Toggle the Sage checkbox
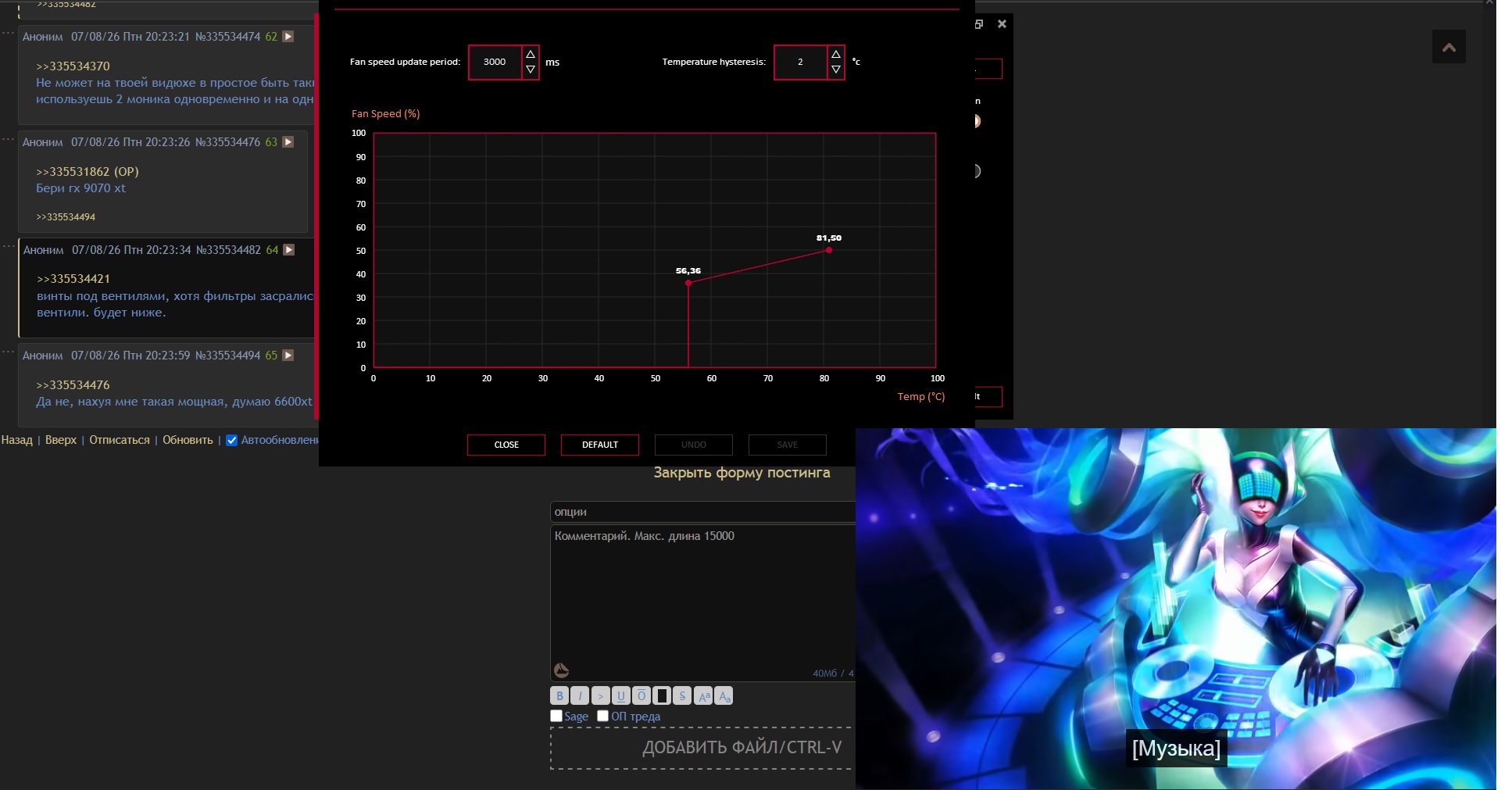The image size is (1501, 790). click(x=556, y=716)
